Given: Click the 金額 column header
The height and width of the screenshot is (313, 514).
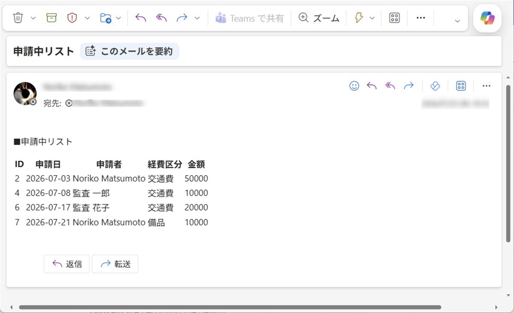Looking at the screenshot, I should point(196,164).
